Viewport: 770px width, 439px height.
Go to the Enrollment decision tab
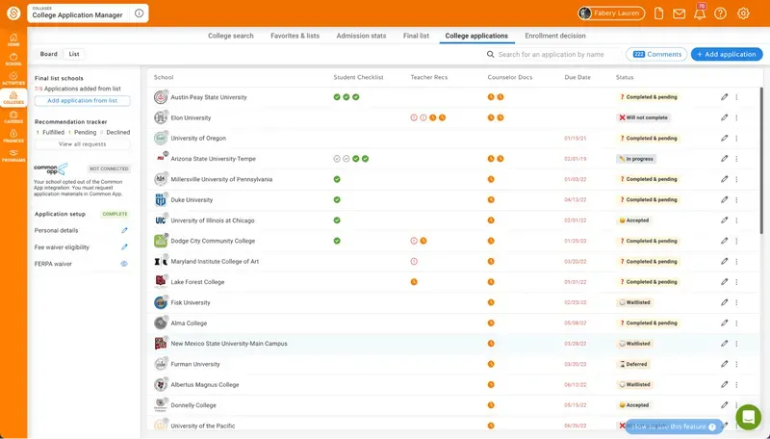tap(555, 36)
